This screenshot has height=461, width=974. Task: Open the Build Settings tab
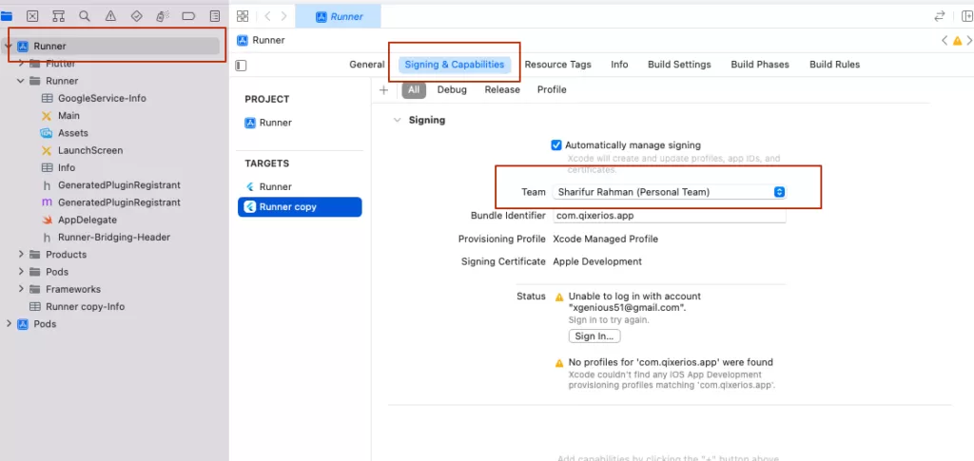pos(679,65)
